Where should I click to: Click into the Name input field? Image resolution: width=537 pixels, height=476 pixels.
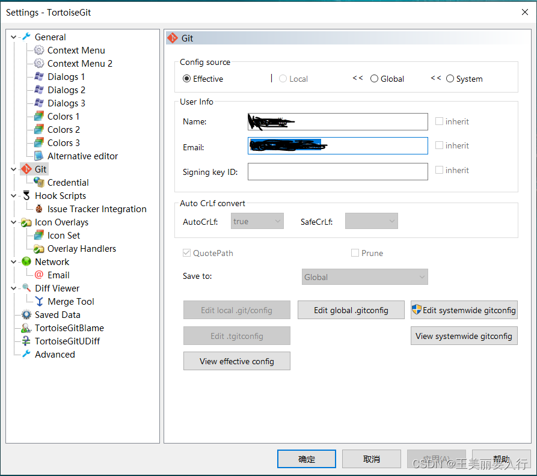coord(338,121)
